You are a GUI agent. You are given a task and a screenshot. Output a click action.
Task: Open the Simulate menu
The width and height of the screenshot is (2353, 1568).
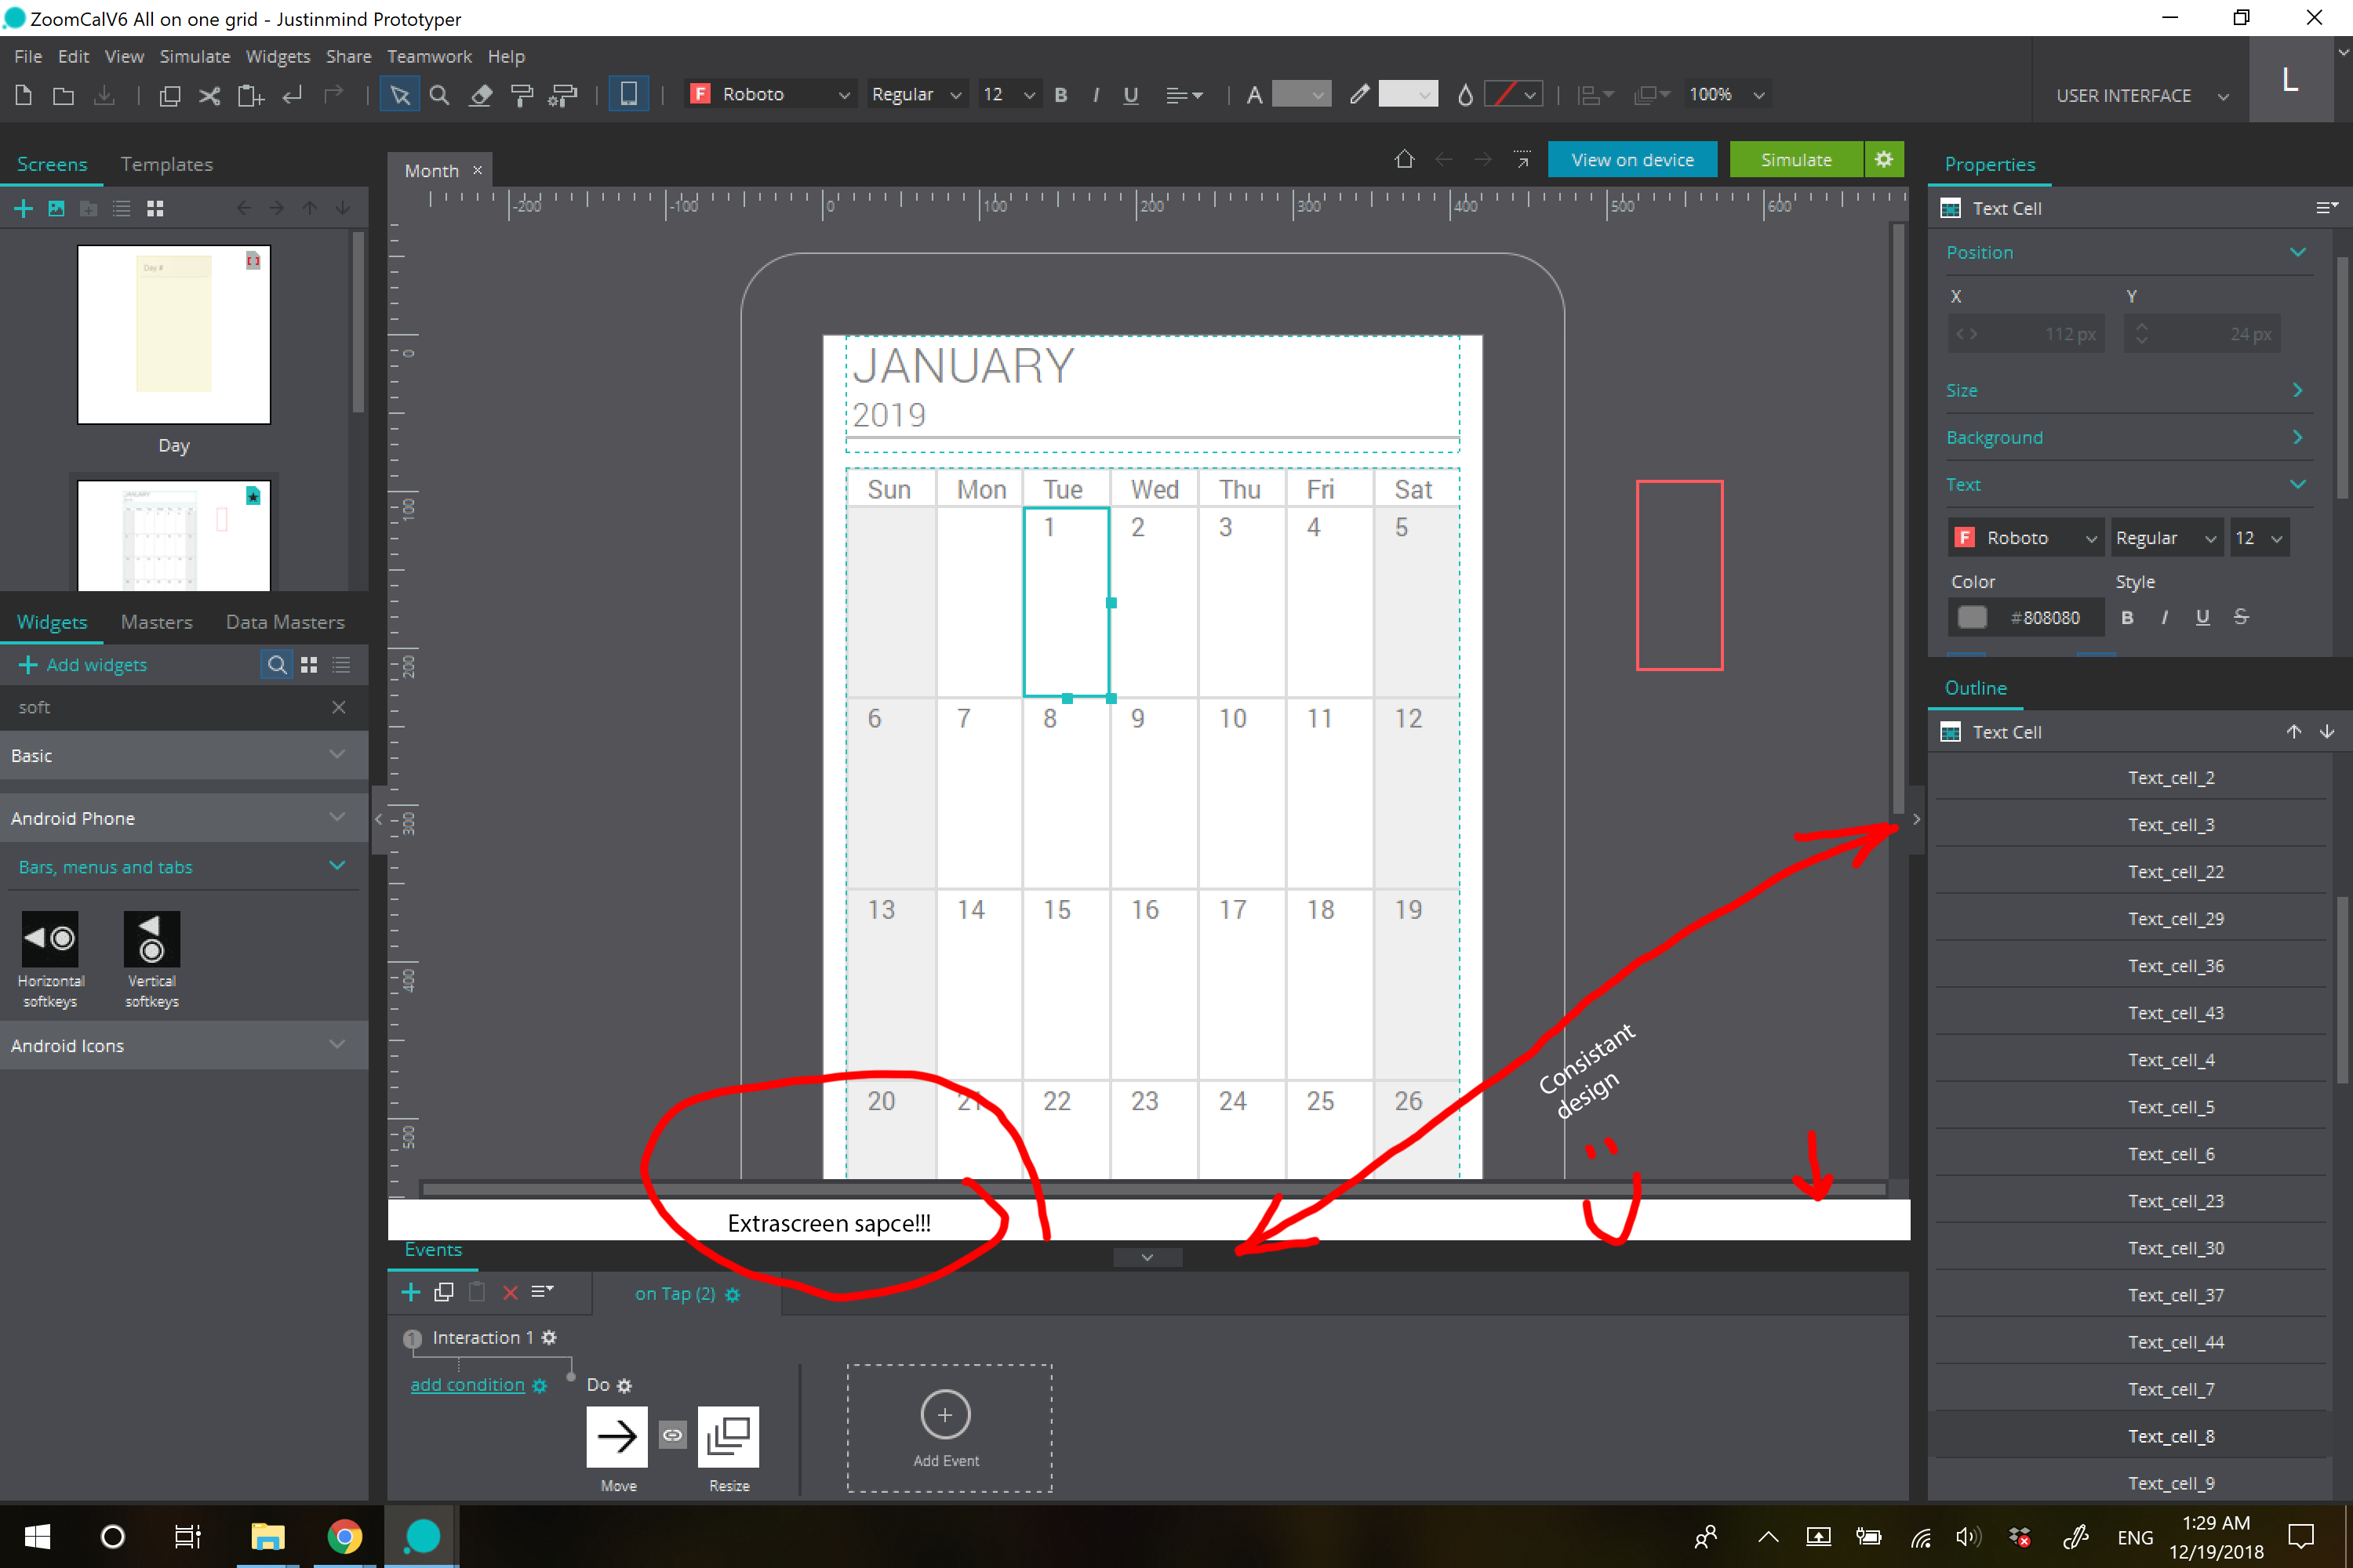point(194,57)
